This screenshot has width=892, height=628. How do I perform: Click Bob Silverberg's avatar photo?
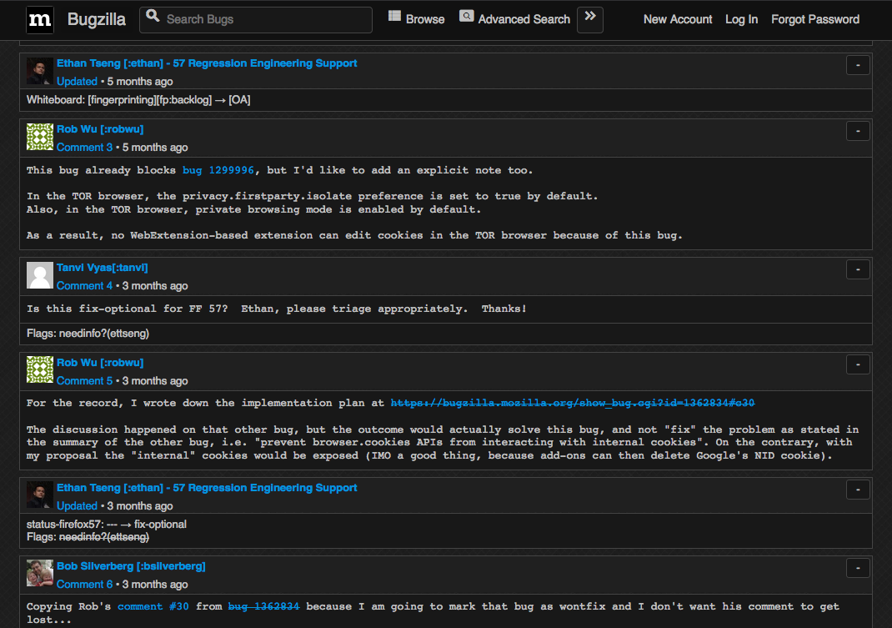[x=40, y=573]
